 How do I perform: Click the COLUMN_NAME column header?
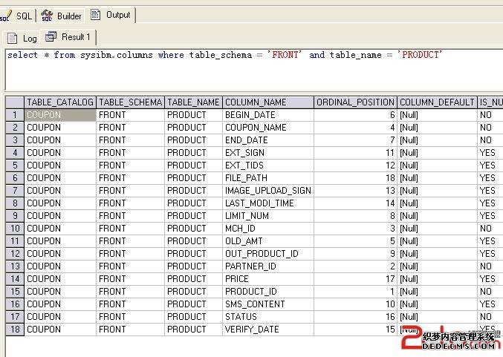coord(267,102)
